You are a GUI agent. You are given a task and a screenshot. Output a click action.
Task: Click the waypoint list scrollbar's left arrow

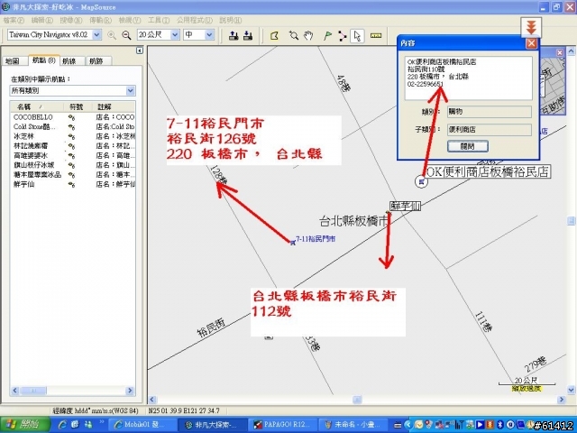(15, 391)
